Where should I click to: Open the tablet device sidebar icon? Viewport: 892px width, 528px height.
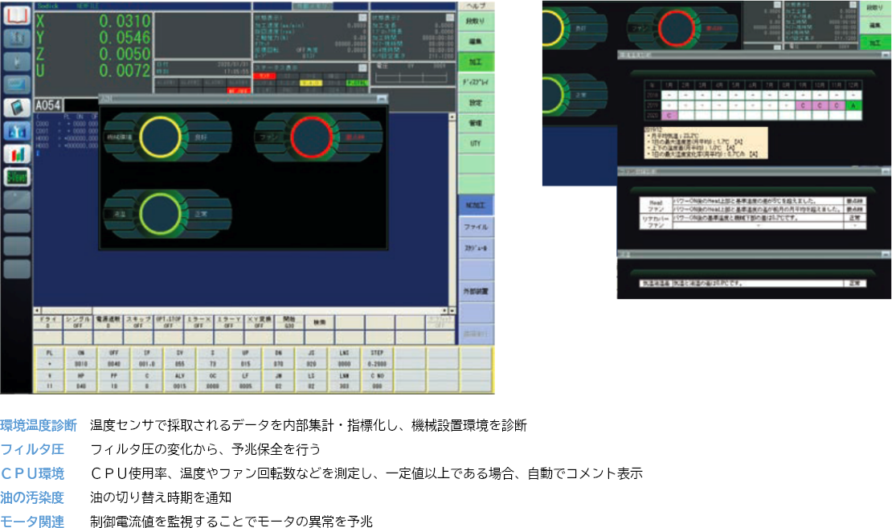[17, 108]
